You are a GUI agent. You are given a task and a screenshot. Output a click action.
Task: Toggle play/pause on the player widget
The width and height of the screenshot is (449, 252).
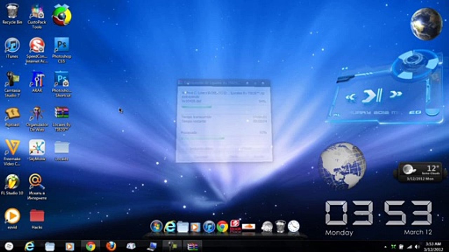372,95
